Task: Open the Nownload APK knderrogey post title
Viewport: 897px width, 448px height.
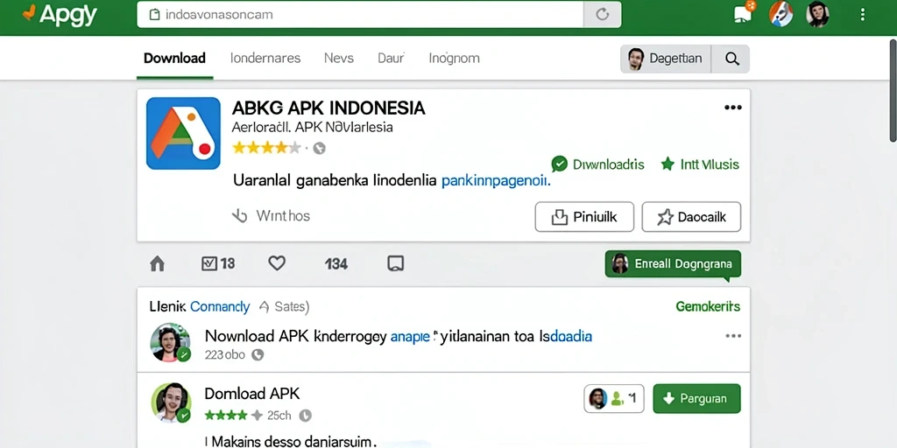Action: 399,336
